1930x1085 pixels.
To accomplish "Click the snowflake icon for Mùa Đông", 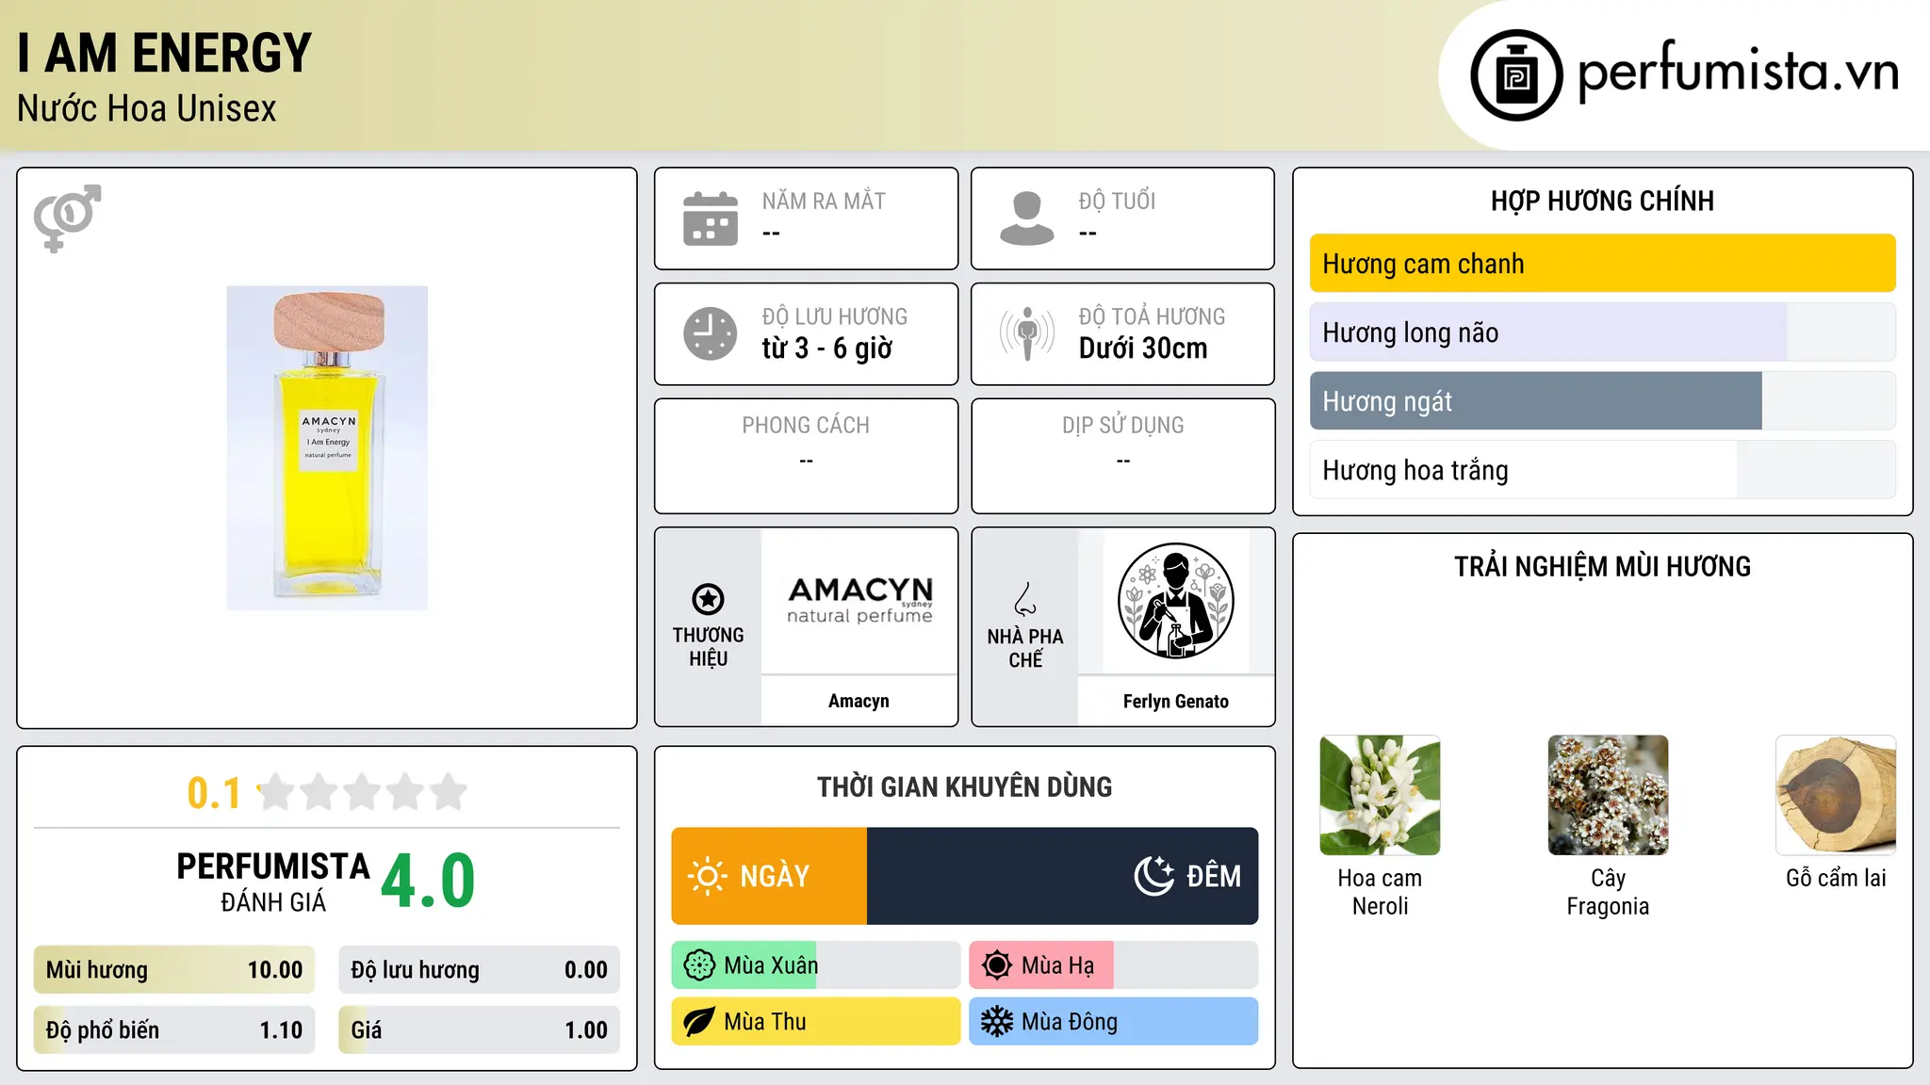I will pyautogui.click(x=997, y=1022).
